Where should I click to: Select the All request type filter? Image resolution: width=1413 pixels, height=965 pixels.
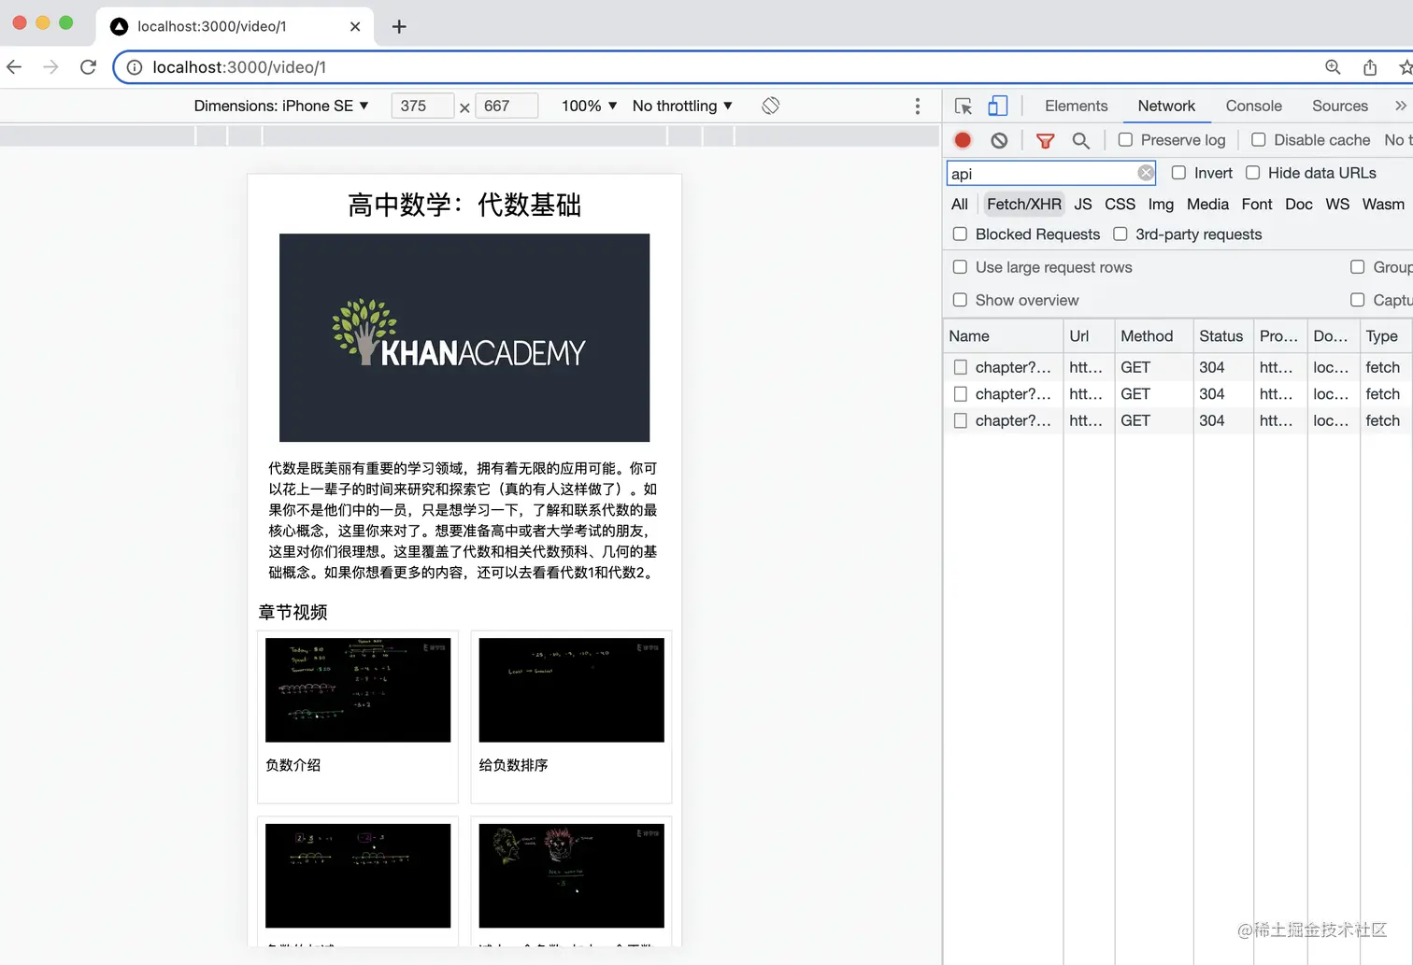(960, 204)
